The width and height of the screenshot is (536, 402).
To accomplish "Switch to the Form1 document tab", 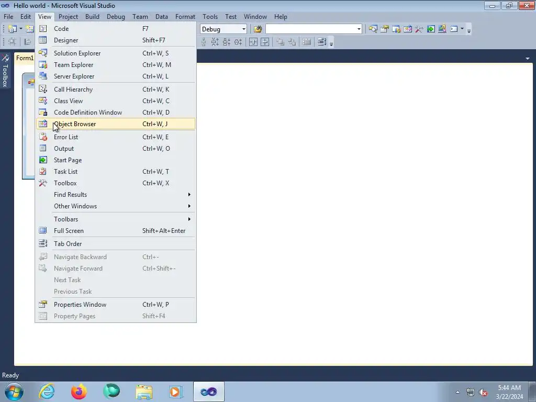I will pos(25,58).
